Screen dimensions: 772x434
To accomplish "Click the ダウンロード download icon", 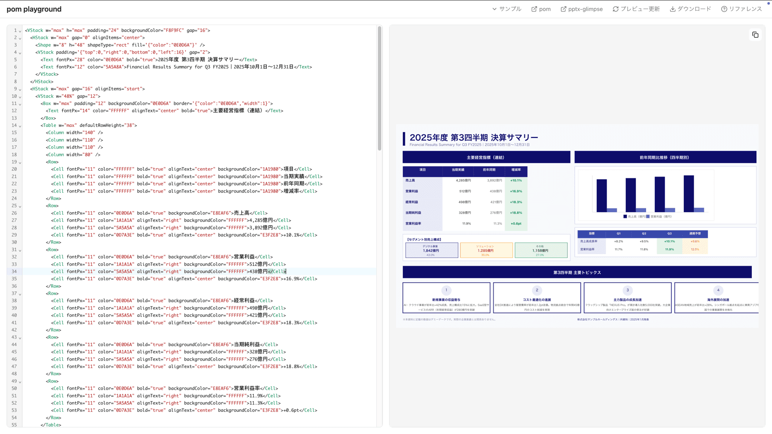I will (673, 9).
